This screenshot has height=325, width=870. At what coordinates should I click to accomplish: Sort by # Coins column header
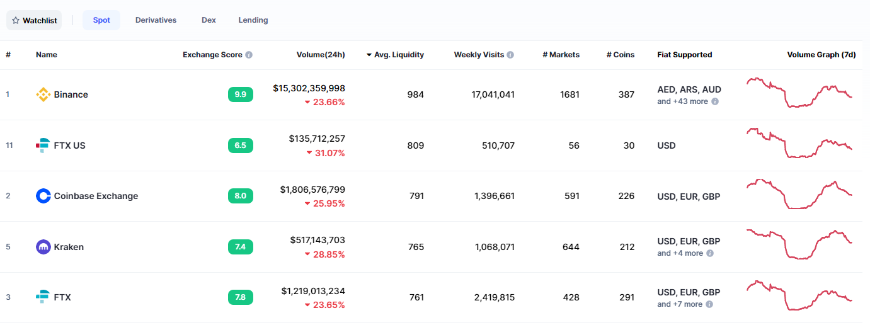point(621,55)
